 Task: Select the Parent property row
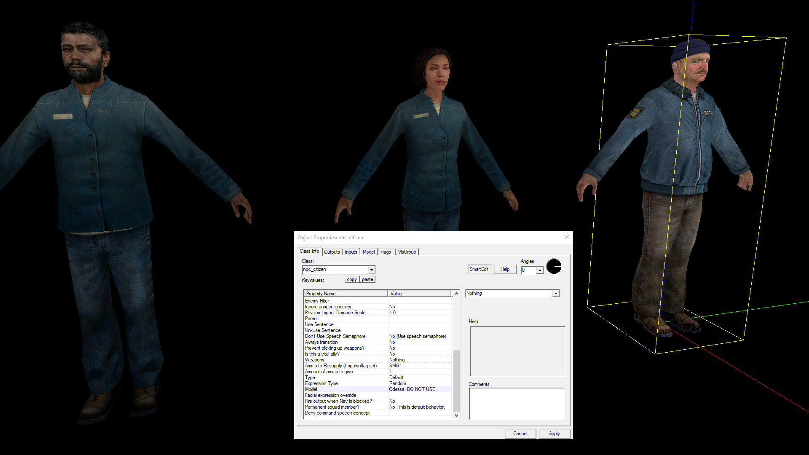[378, 318]
